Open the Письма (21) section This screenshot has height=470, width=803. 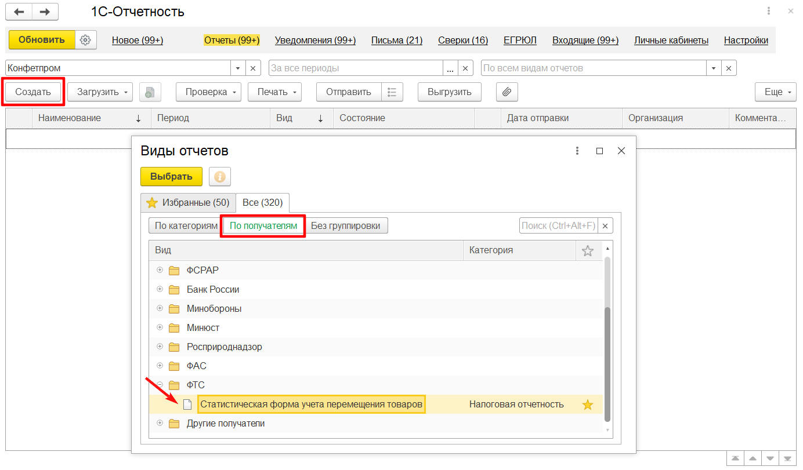397,40
